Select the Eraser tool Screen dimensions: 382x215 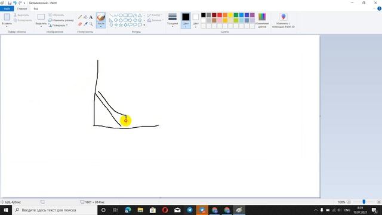point(80,24)
